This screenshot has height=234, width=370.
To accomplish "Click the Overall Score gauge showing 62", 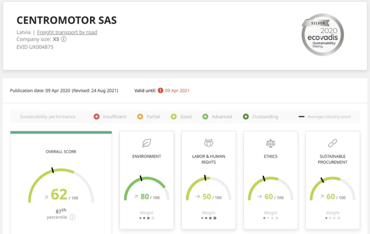I will 61,187.
